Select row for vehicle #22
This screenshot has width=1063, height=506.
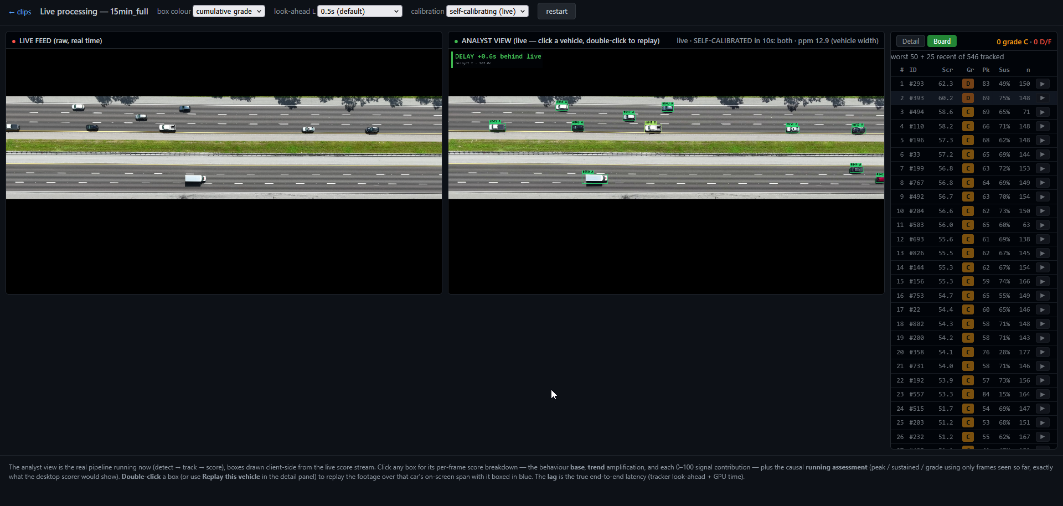973,309
